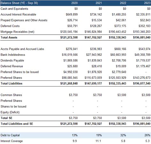Click the 2020 Preferred Shares to be Issued amount

[71, 72]
